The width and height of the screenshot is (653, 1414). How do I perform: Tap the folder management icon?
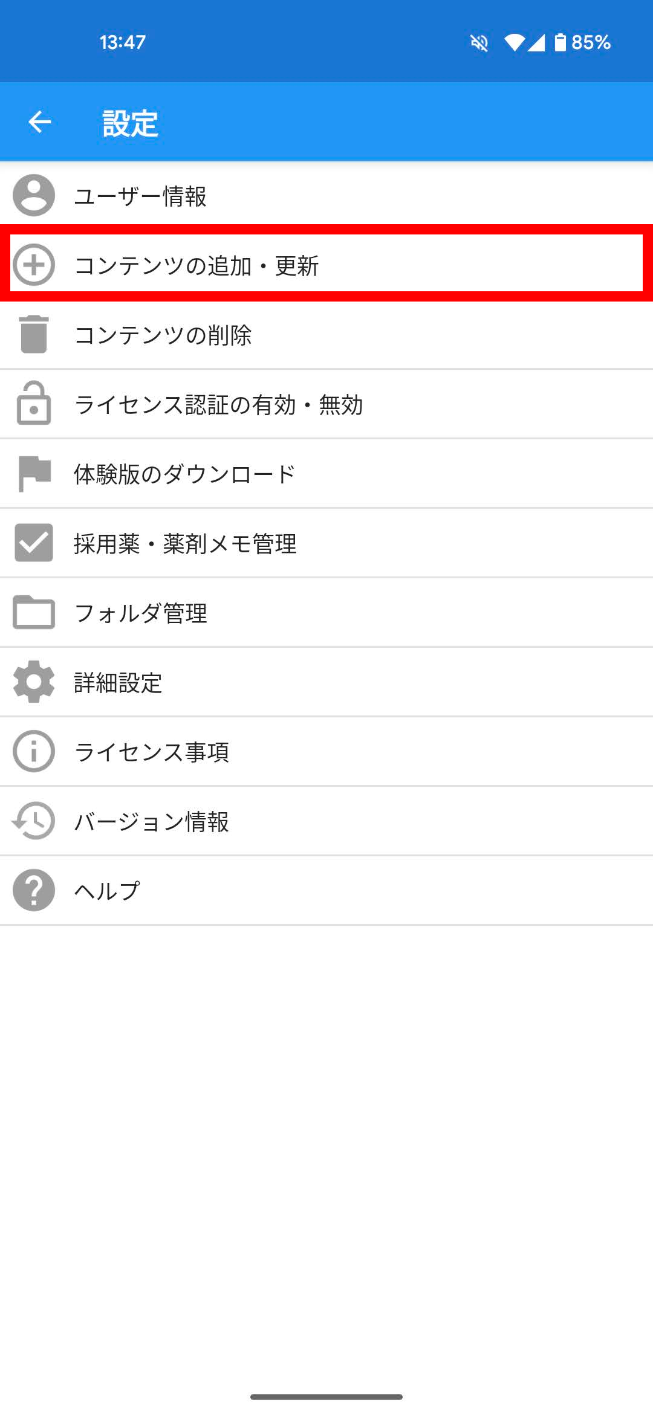click(x=34, y=612)
